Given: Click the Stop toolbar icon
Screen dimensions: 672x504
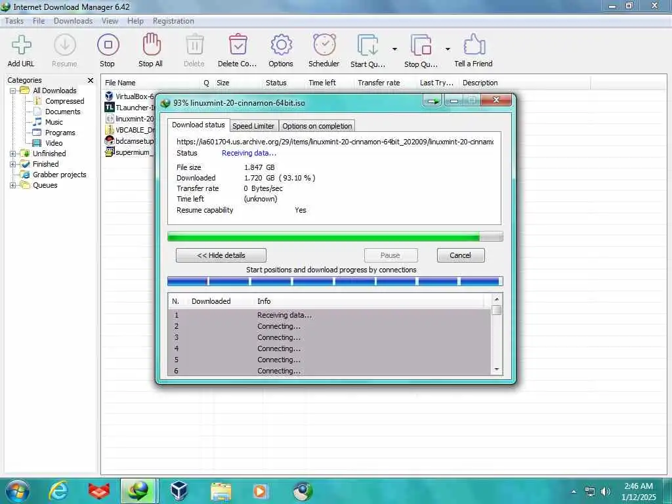Looking at the screenshot, I should tap(108, 45).
